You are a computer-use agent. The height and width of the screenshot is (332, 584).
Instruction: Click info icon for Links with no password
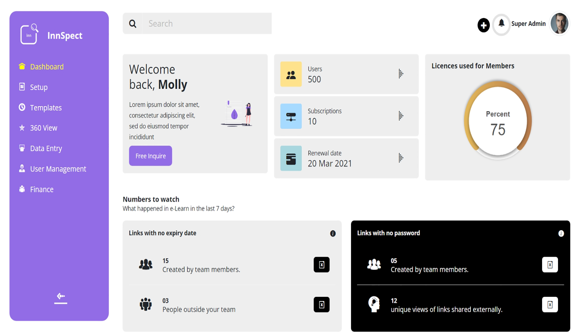pos(561,233)
